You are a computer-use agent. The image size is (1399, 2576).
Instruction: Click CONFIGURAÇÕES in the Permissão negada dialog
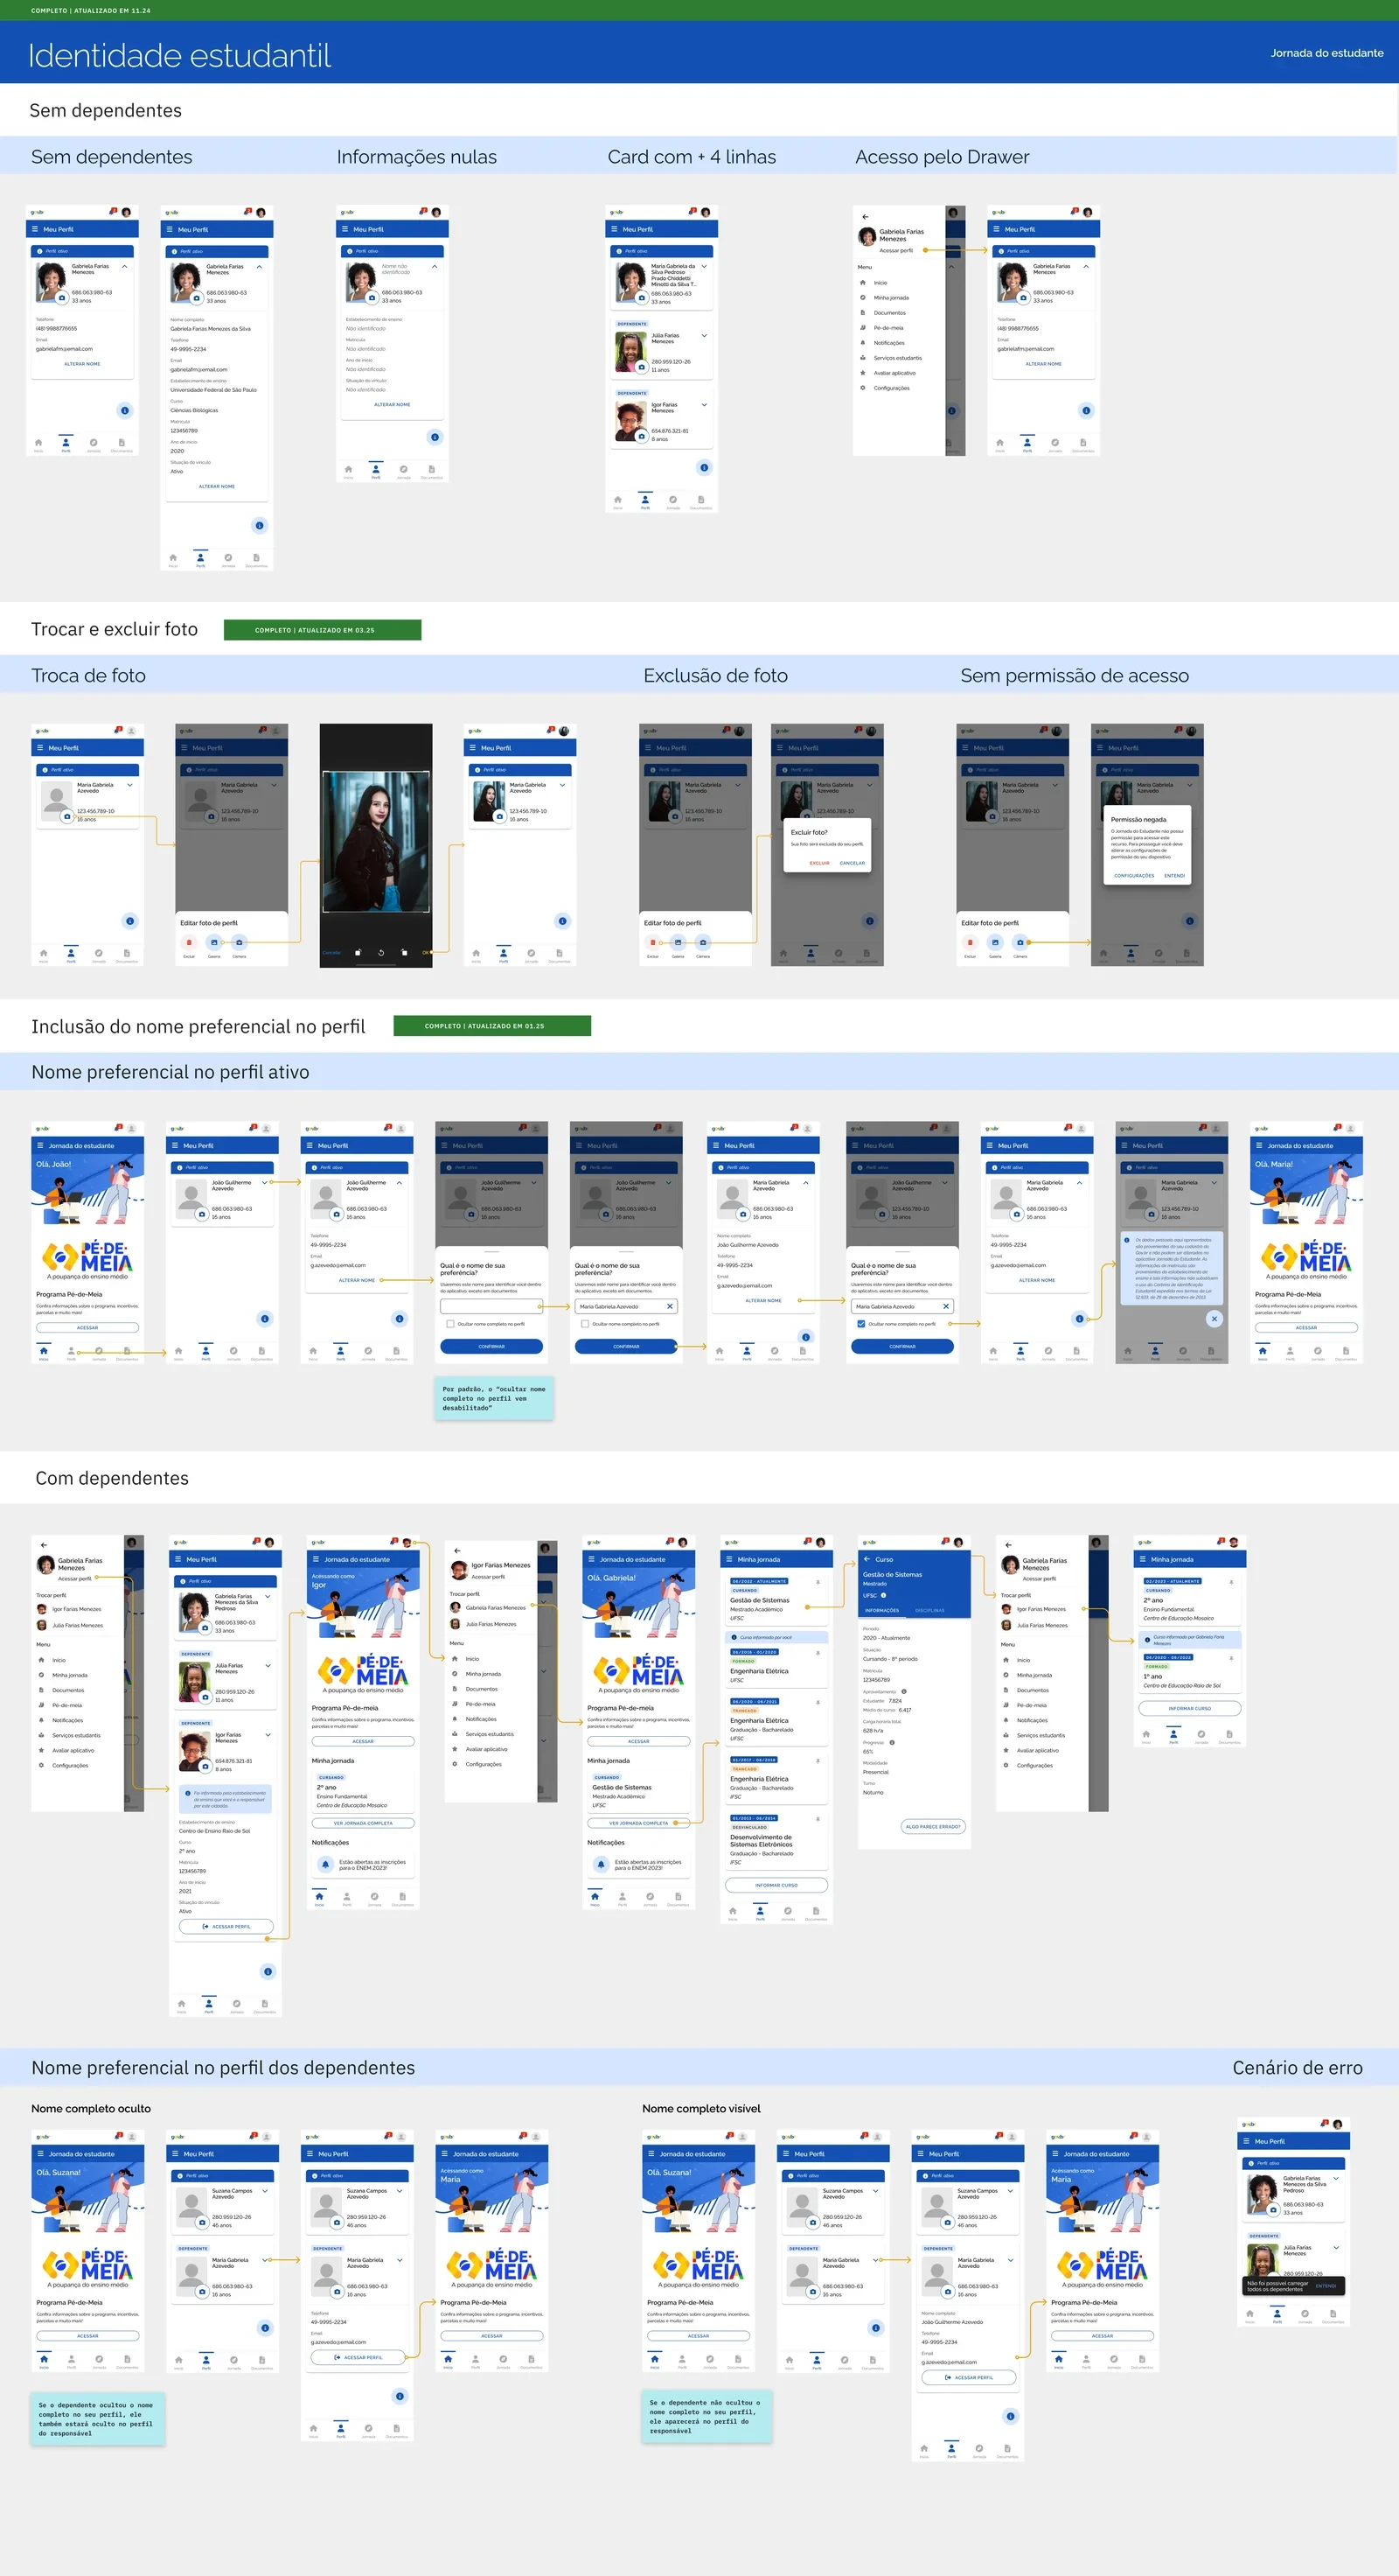coord(1133,876)
